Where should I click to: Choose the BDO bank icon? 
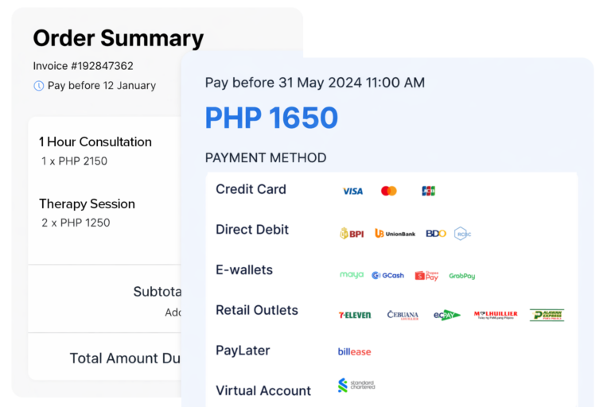point(435,233)
